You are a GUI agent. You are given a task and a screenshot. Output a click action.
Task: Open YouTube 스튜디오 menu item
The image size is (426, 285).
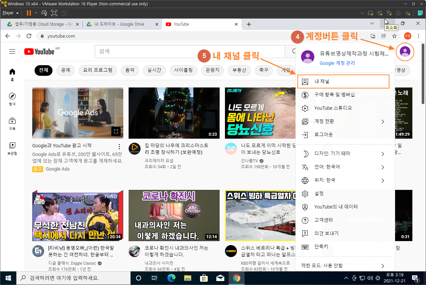coord(345,108)
